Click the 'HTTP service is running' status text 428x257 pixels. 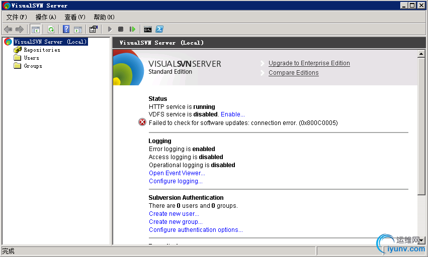click(x=182, y=106)
